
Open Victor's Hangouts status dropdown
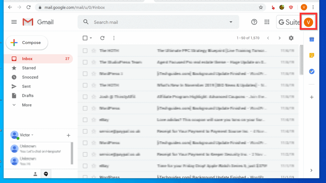(32, 135)
